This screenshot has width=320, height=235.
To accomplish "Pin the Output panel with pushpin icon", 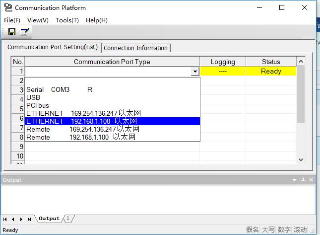I will click(303, 180).
